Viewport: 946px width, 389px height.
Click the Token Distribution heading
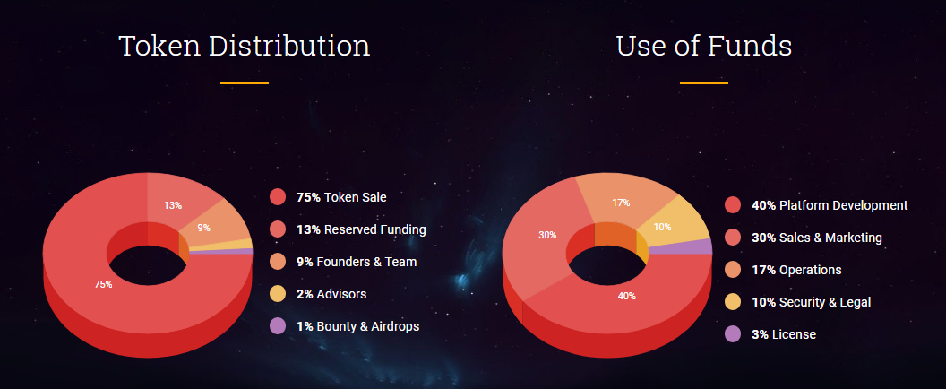click(x=245, y=46)
